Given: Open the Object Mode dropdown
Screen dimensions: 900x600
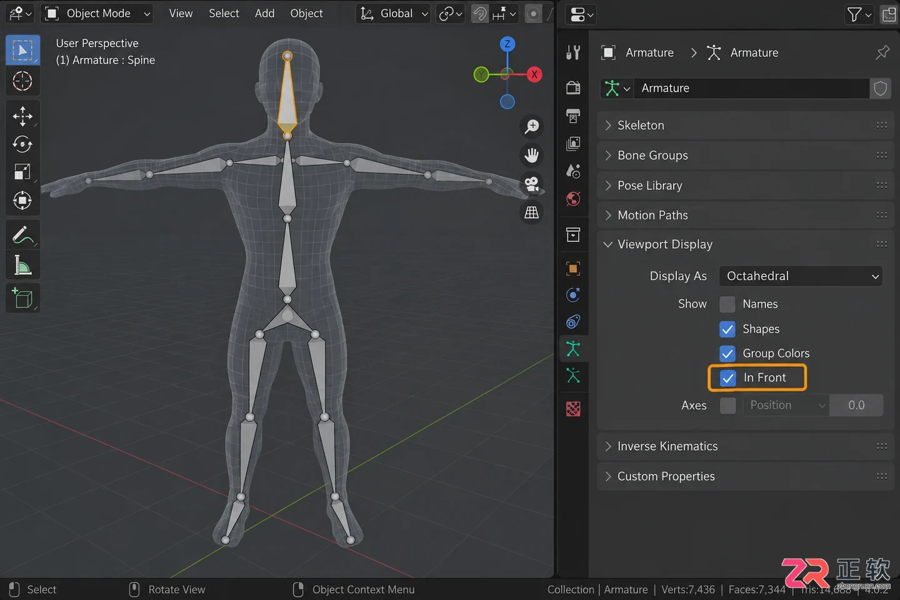Looking at the screenshot, I should pos(97,14).
